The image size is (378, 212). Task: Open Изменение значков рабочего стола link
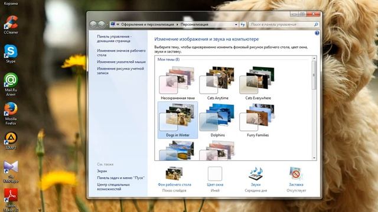[121, 52]
